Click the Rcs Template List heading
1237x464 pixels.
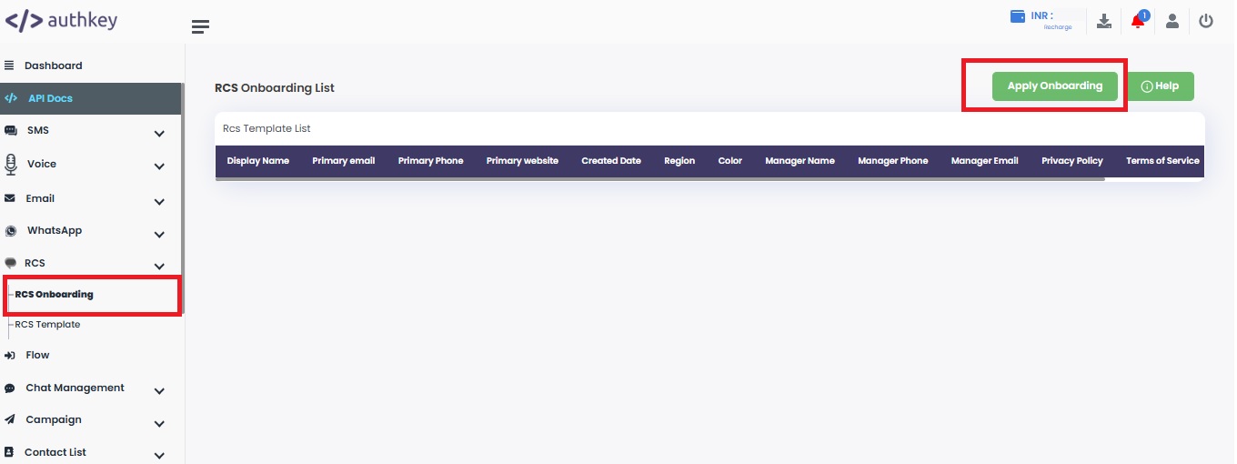[x=267, y=129]
